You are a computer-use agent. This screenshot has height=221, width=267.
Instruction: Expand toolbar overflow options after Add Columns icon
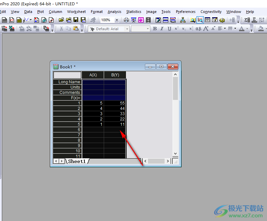(238, 20)
